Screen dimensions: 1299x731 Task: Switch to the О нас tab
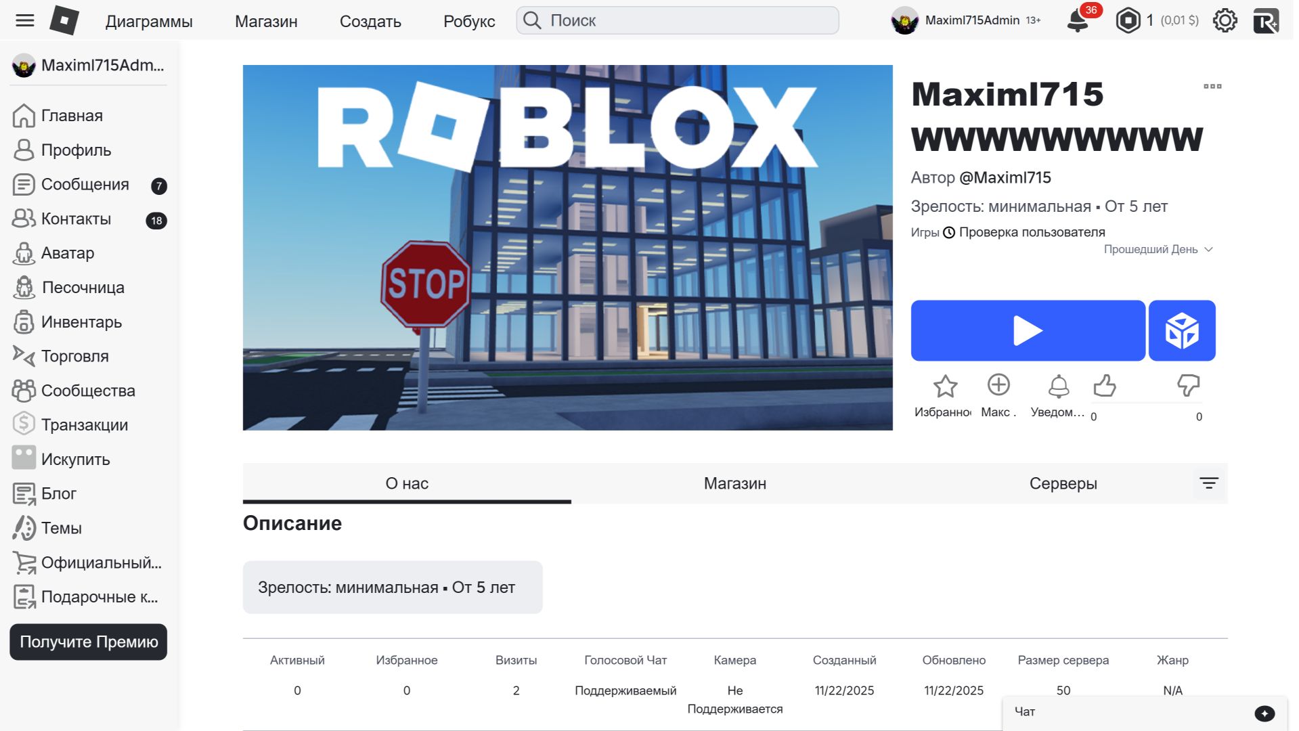click(407, 483)
